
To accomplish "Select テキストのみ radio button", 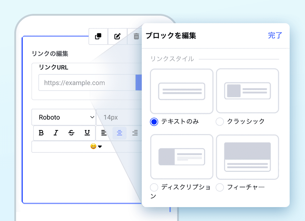I will pos(154,122).
